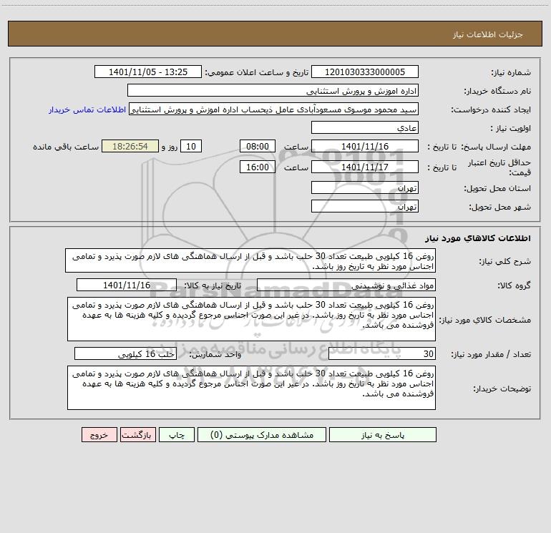This screenshot has height=533, width=551.
Task: Click the مشخصات کالای مورد نیاز text area
Action: coord(251,318)
